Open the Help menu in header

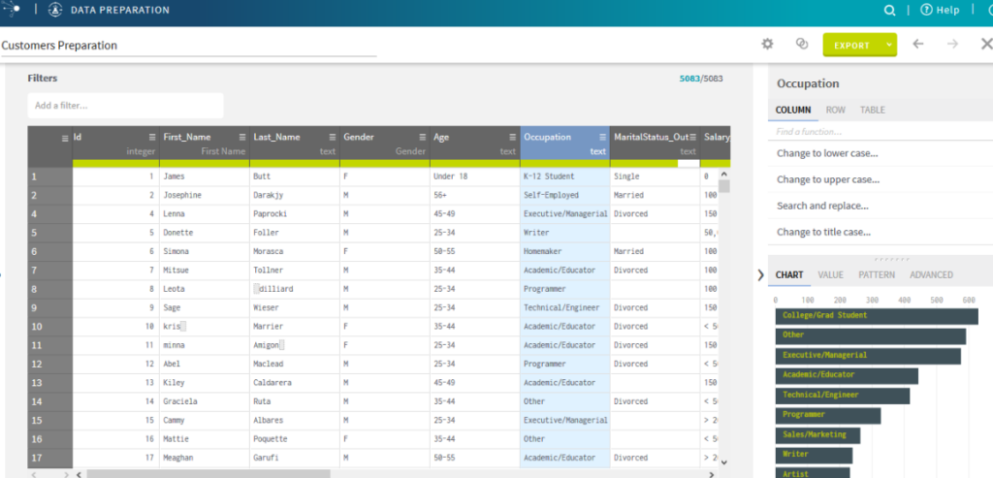940,10
